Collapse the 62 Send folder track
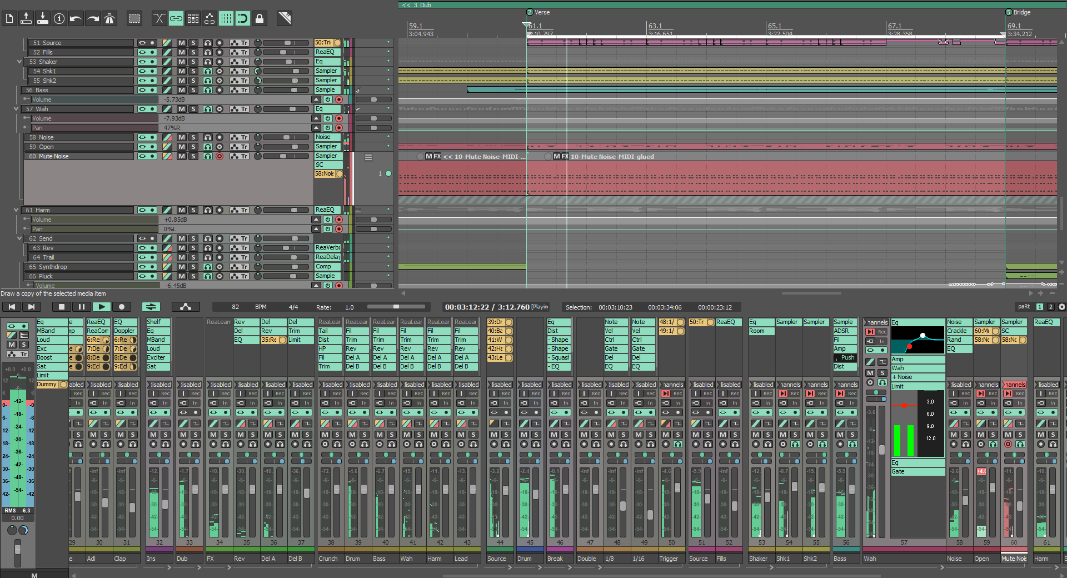 [x=19, y=238]
